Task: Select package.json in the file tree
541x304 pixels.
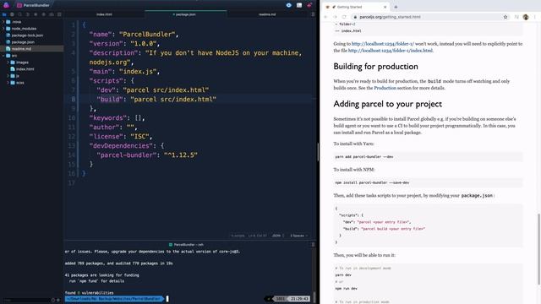Action: coord(23,42)
